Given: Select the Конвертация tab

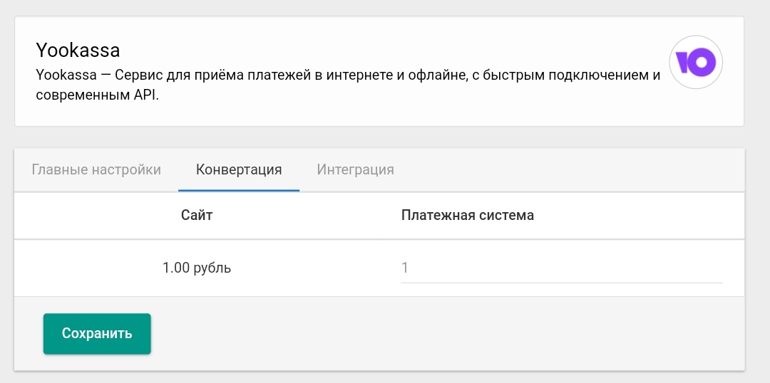Looking at the screenshot, I should [239, 169].
